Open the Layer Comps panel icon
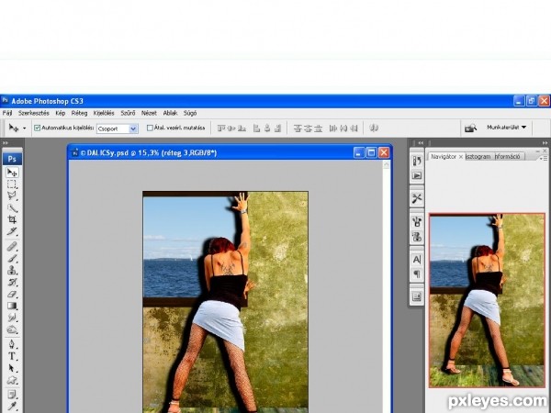Screen dimensions: 551x413 point(417,297)
